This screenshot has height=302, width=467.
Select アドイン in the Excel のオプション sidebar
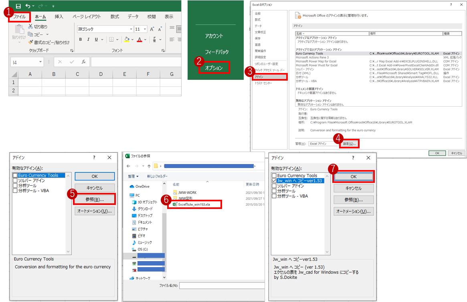269,77
